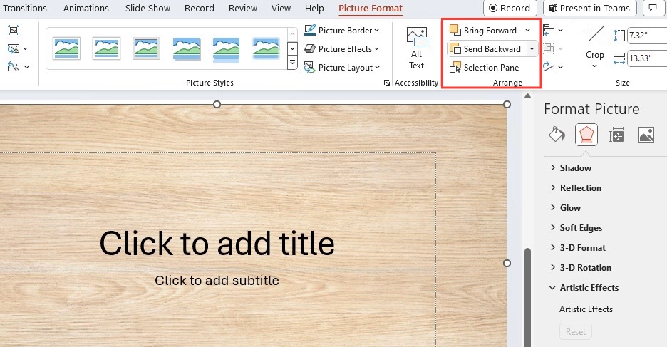
Task: Select the Effects pentagon tab
Action: (x=586, y=135)
